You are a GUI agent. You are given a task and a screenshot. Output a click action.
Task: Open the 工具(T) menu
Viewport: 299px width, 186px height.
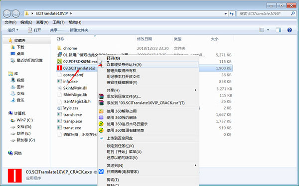[x=58, y=22]
